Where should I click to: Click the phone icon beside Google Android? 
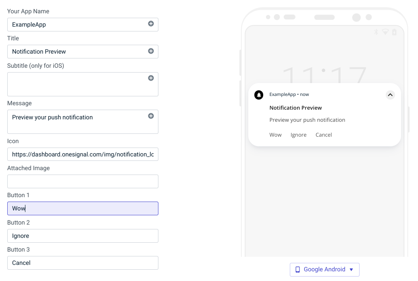point(298,269)
